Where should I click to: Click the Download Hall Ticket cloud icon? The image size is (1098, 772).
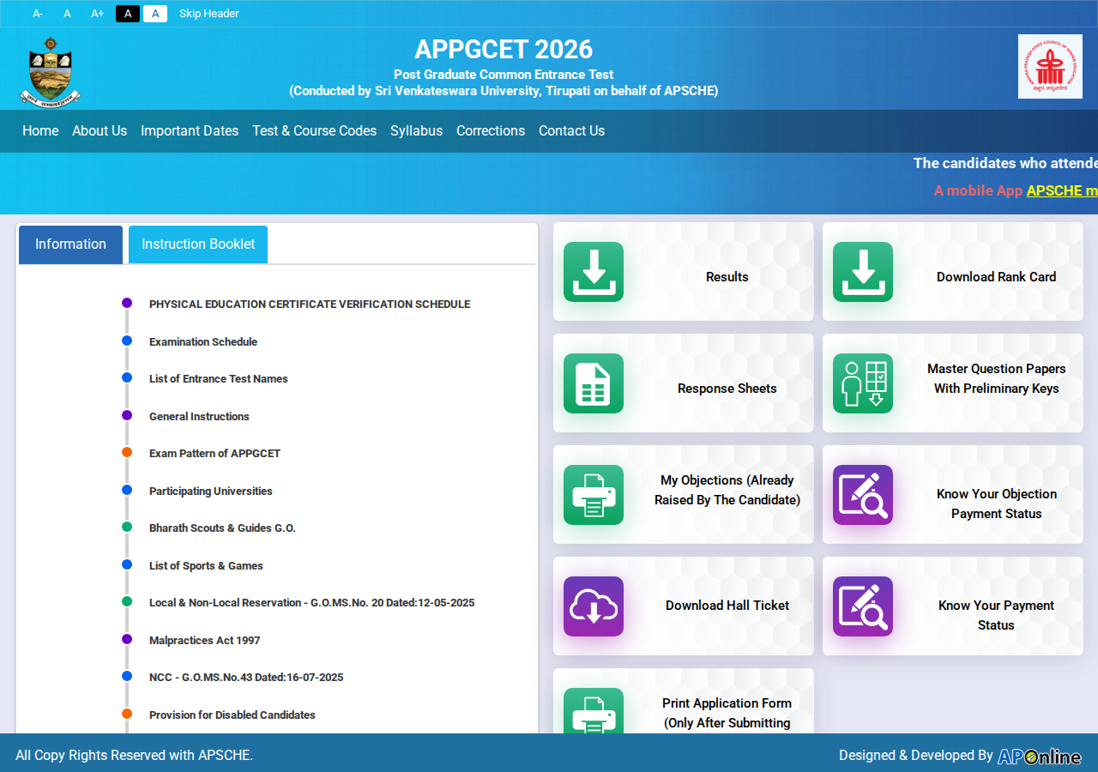[x=594, y=606]
